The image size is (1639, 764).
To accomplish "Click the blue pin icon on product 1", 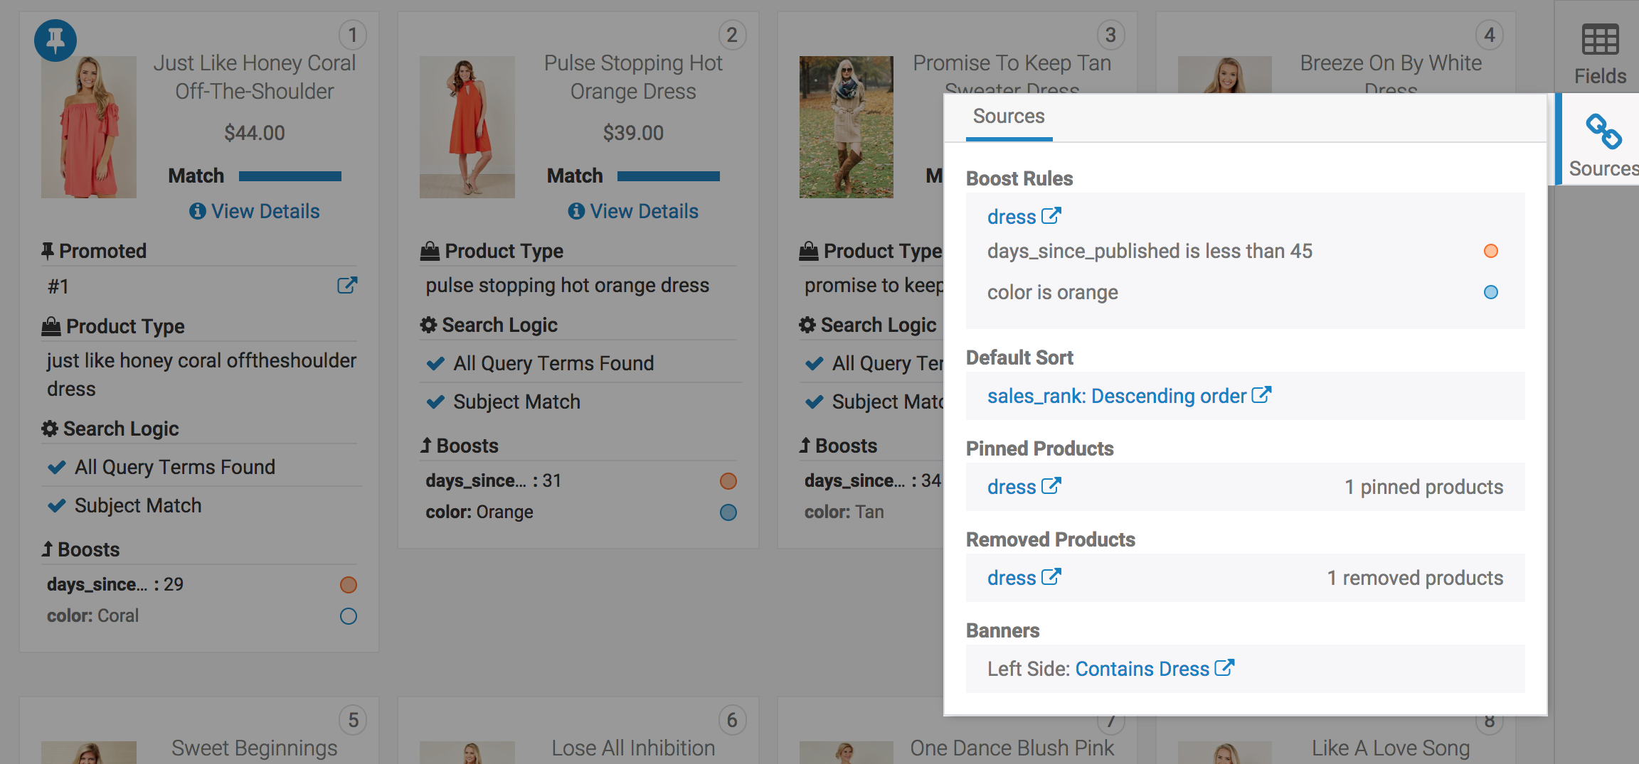I will point(55,40).
